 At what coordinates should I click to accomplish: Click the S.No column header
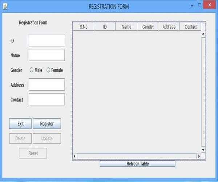[84, 27]
